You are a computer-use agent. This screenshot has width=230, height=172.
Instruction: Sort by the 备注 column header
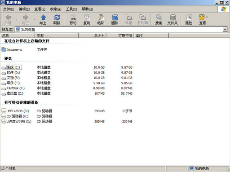pos(151,35)
